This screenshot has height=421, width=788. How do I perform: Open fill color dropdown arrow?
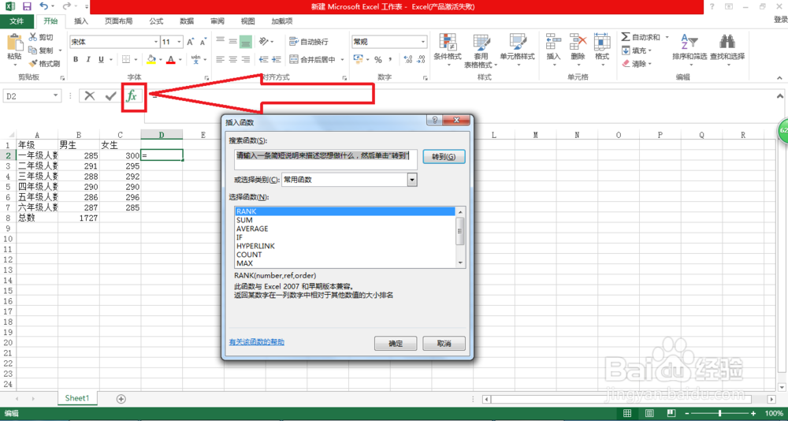coord(160,60)
